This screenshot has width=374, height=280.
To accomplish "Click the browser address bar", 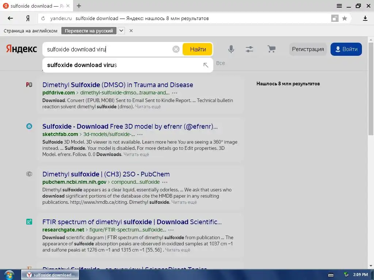I will point(184,18).
